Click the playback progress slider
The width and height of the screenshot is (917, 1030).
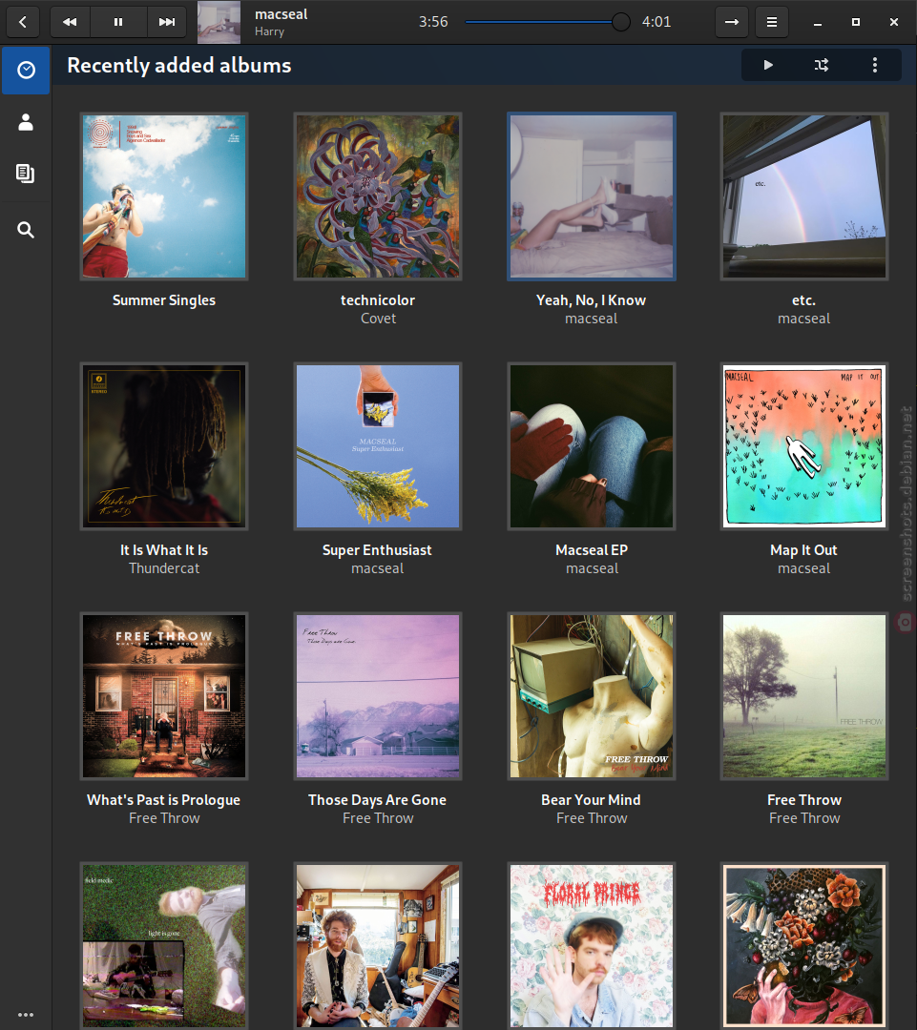pyautogui.click(x=547, y=22)
